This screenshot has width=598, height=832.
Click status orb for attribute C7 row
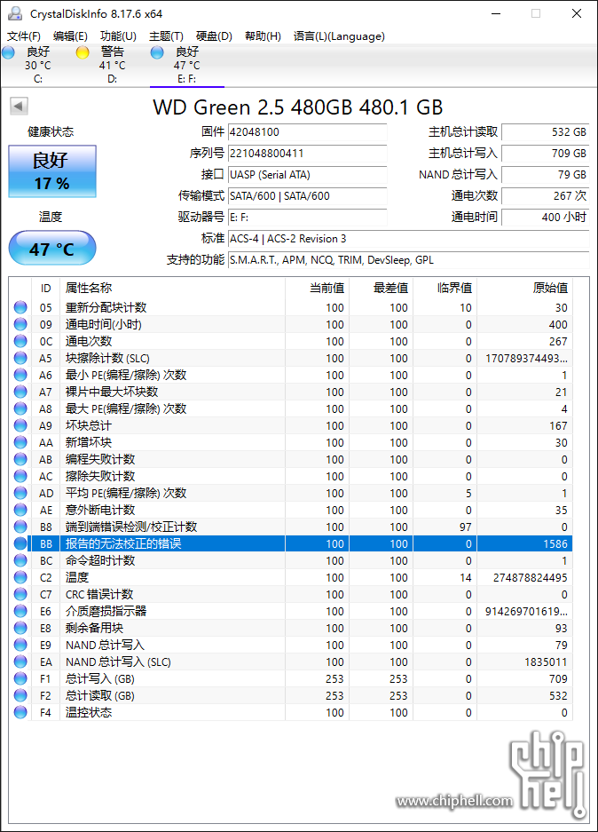click(x=20, y=594)
